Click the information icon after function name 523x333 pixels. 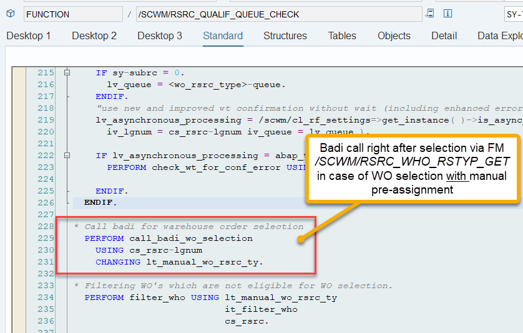pyautogui.click(x=447, y=14)
